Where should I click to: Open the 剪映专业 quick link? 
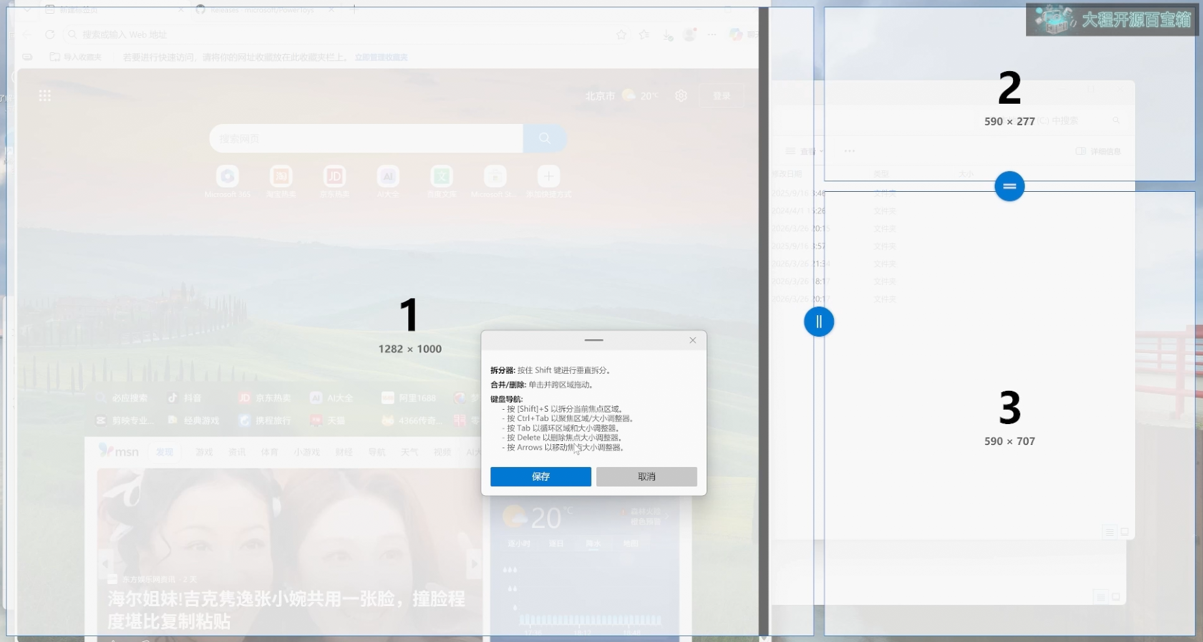pyautogui.click(x=125, y=421)
